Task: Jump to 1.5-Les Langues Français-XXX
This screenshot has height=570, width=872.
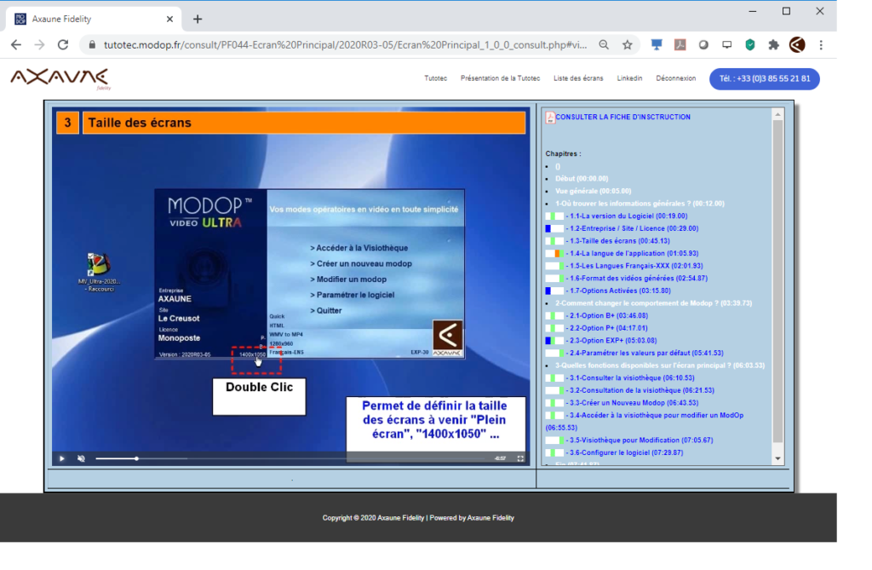Action: point(634,266)
